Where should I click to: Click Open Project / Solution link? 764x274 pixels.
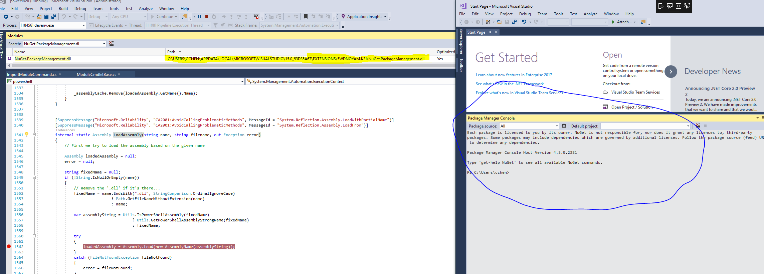632,107
